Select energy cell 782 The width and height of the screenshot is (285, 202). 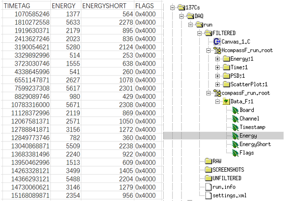[66, 138]
